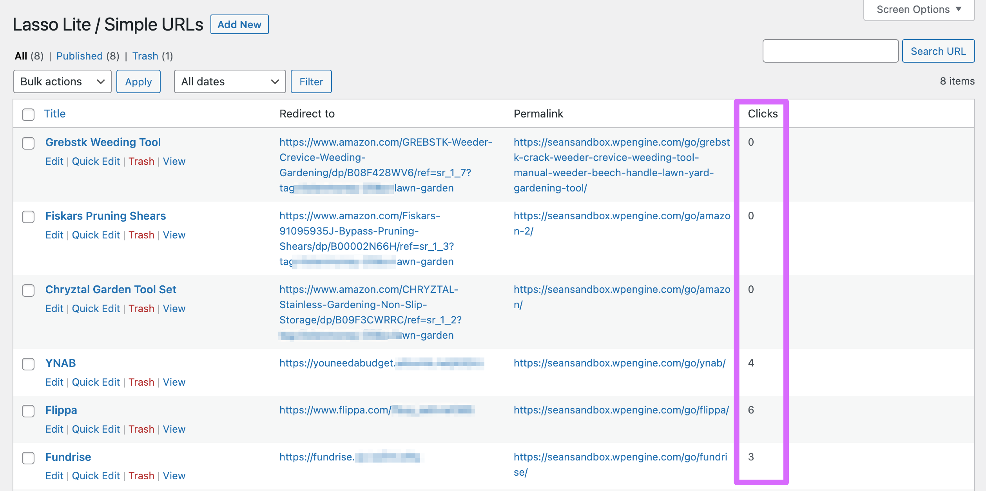
Task: Click Trash under Flippa
Action: pyautogui.click(x=141, y=429)
